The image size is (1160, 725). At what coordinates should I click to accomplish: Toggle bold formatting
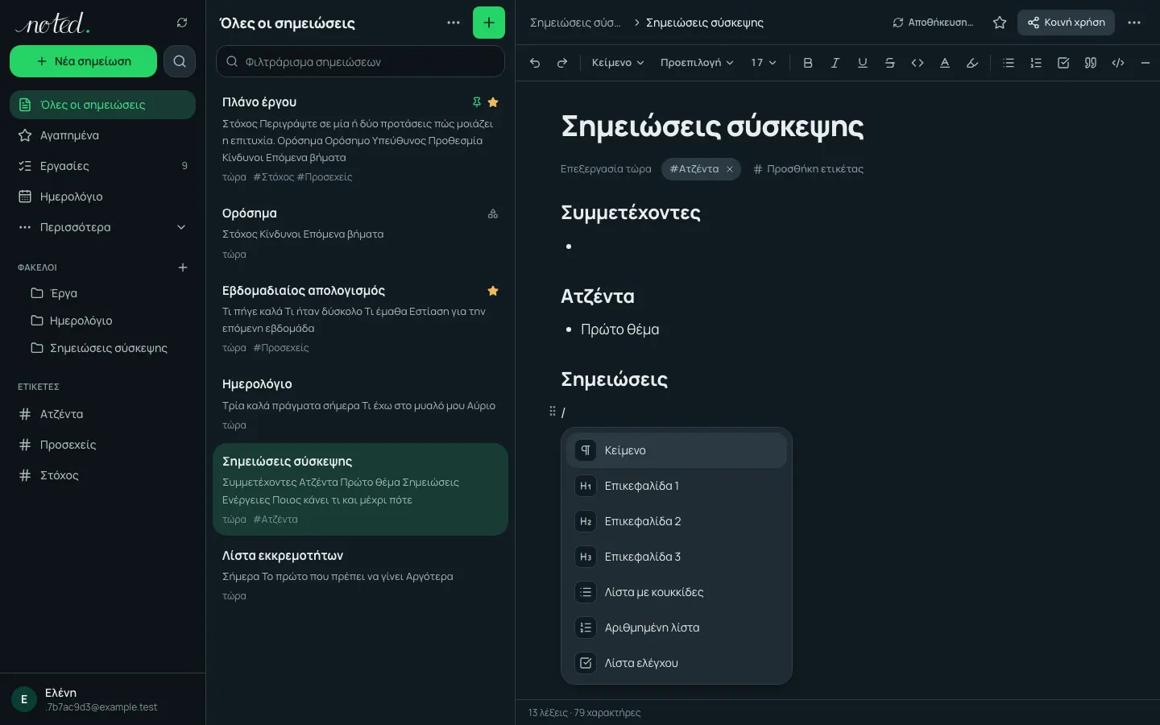(808, 63)
